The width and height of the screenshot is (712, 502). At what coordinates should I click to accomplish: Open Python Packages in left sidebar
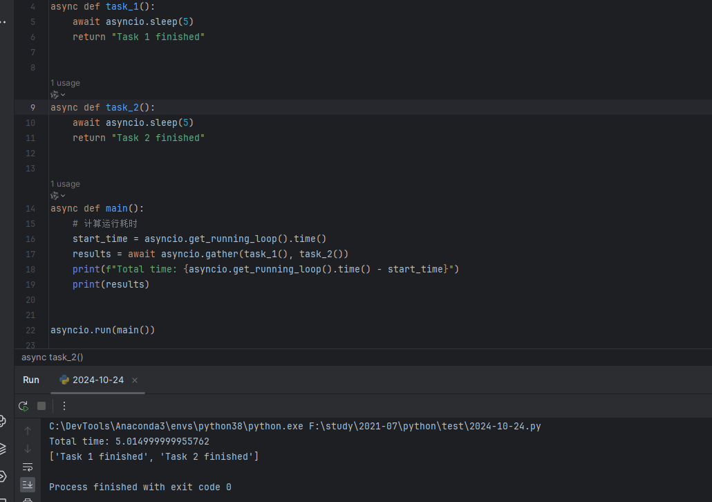pyautogui.click(x=3, y=420)
